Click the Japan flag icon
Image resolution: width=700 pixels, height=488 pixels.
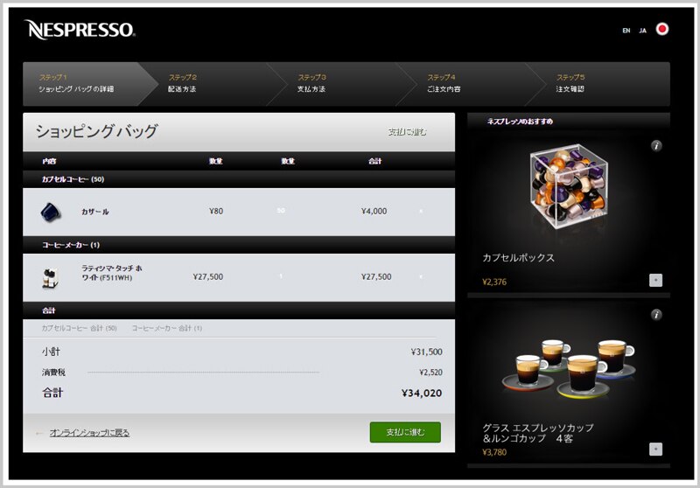(x=662, y=29)
